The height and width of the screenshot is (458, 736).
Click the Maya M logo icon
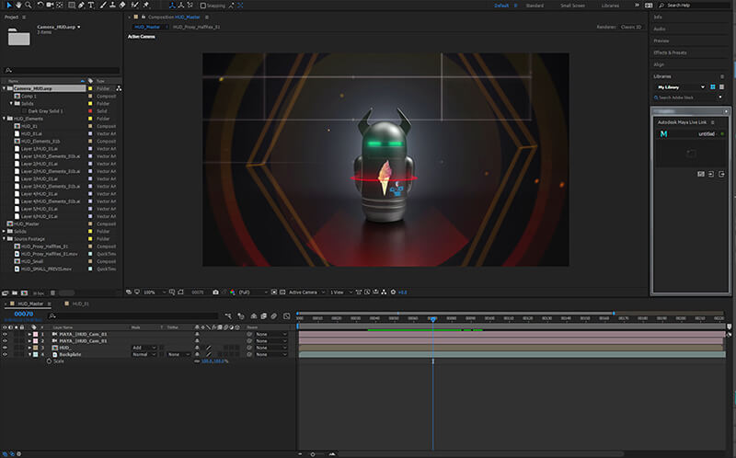coord(663,133)
